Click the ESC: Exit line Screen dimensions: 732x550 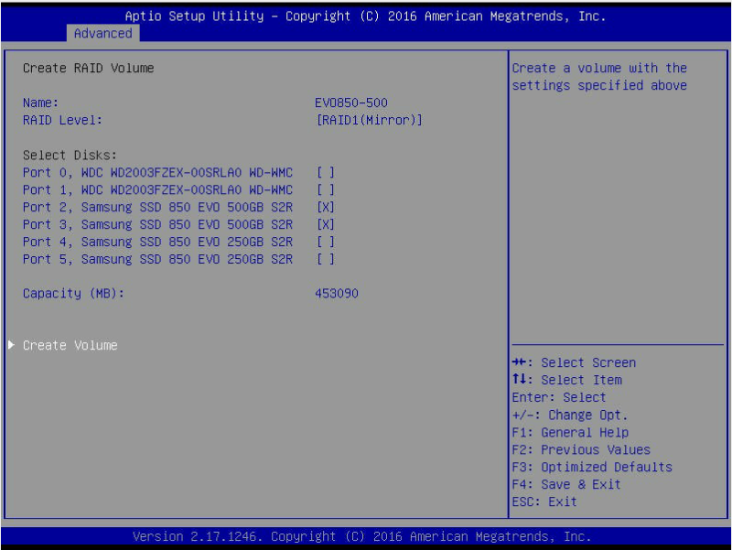(x=544, y=501)
